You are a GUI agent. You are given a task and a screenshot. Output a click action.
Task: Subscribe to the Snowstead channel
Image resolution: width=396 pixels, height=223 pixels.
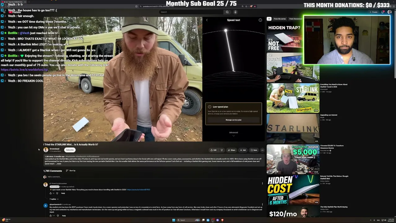[x=70, y=150]
